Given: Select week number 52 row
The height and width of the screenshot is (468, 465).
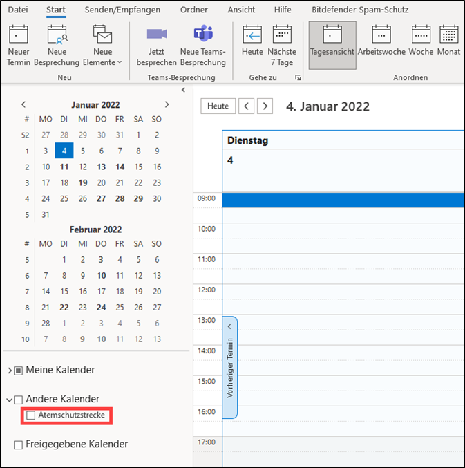Looking at the screenshot, I should [26, 135].
